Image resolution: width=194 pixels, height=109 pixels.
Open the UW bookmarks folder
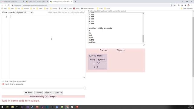click(x=46, y=8)
